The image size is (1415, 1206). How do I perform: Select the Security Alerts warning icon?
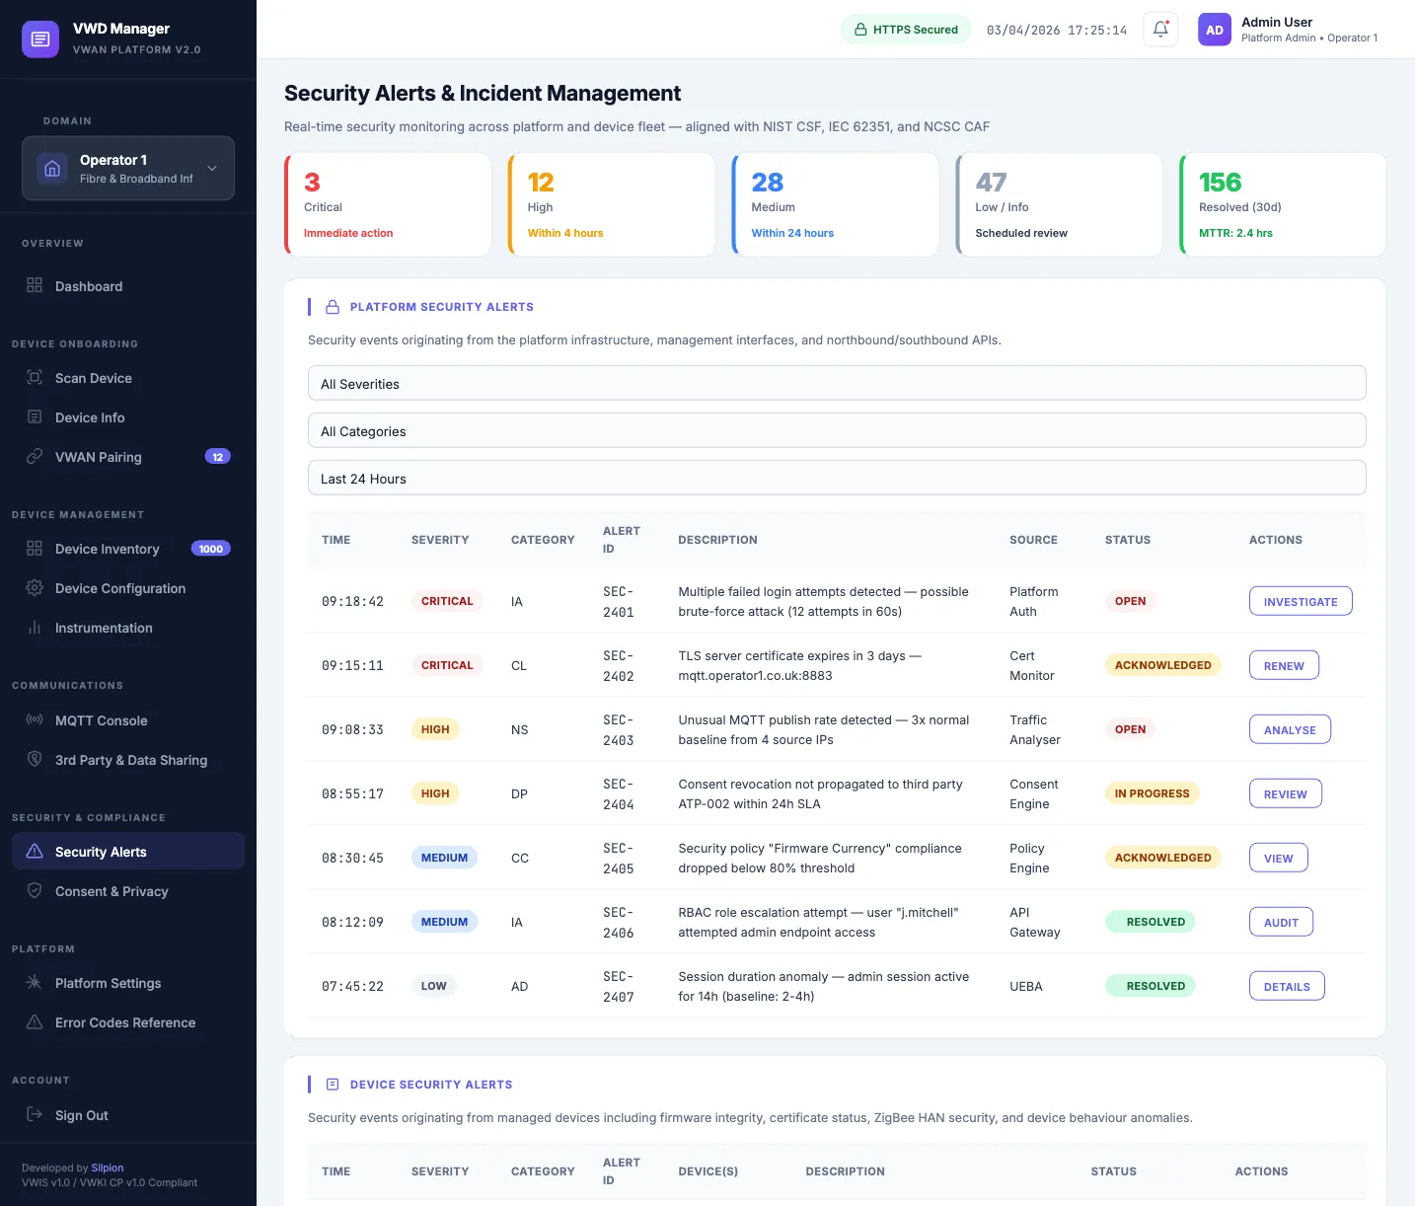[34, 851]
